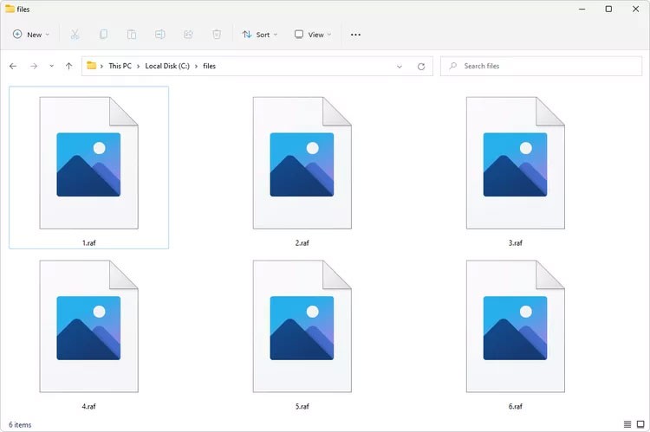650x432 pixels.
Task: Open the View layout dropdown
Action: 313,35
